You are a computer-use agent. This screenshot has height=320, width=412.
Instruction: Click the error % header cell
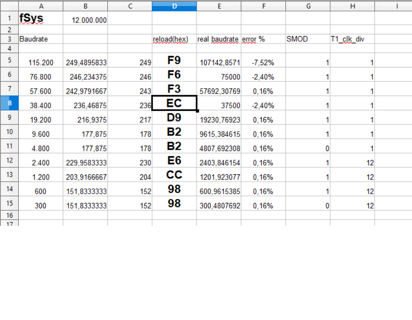click(x=263, y=39)
